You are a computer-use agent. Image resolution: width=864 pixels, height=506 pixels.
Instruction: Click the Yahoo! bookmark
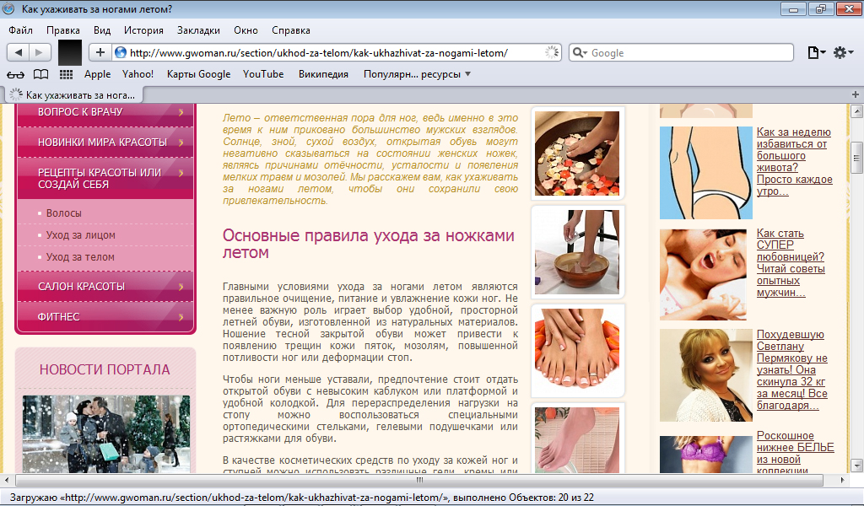point(138,74)
